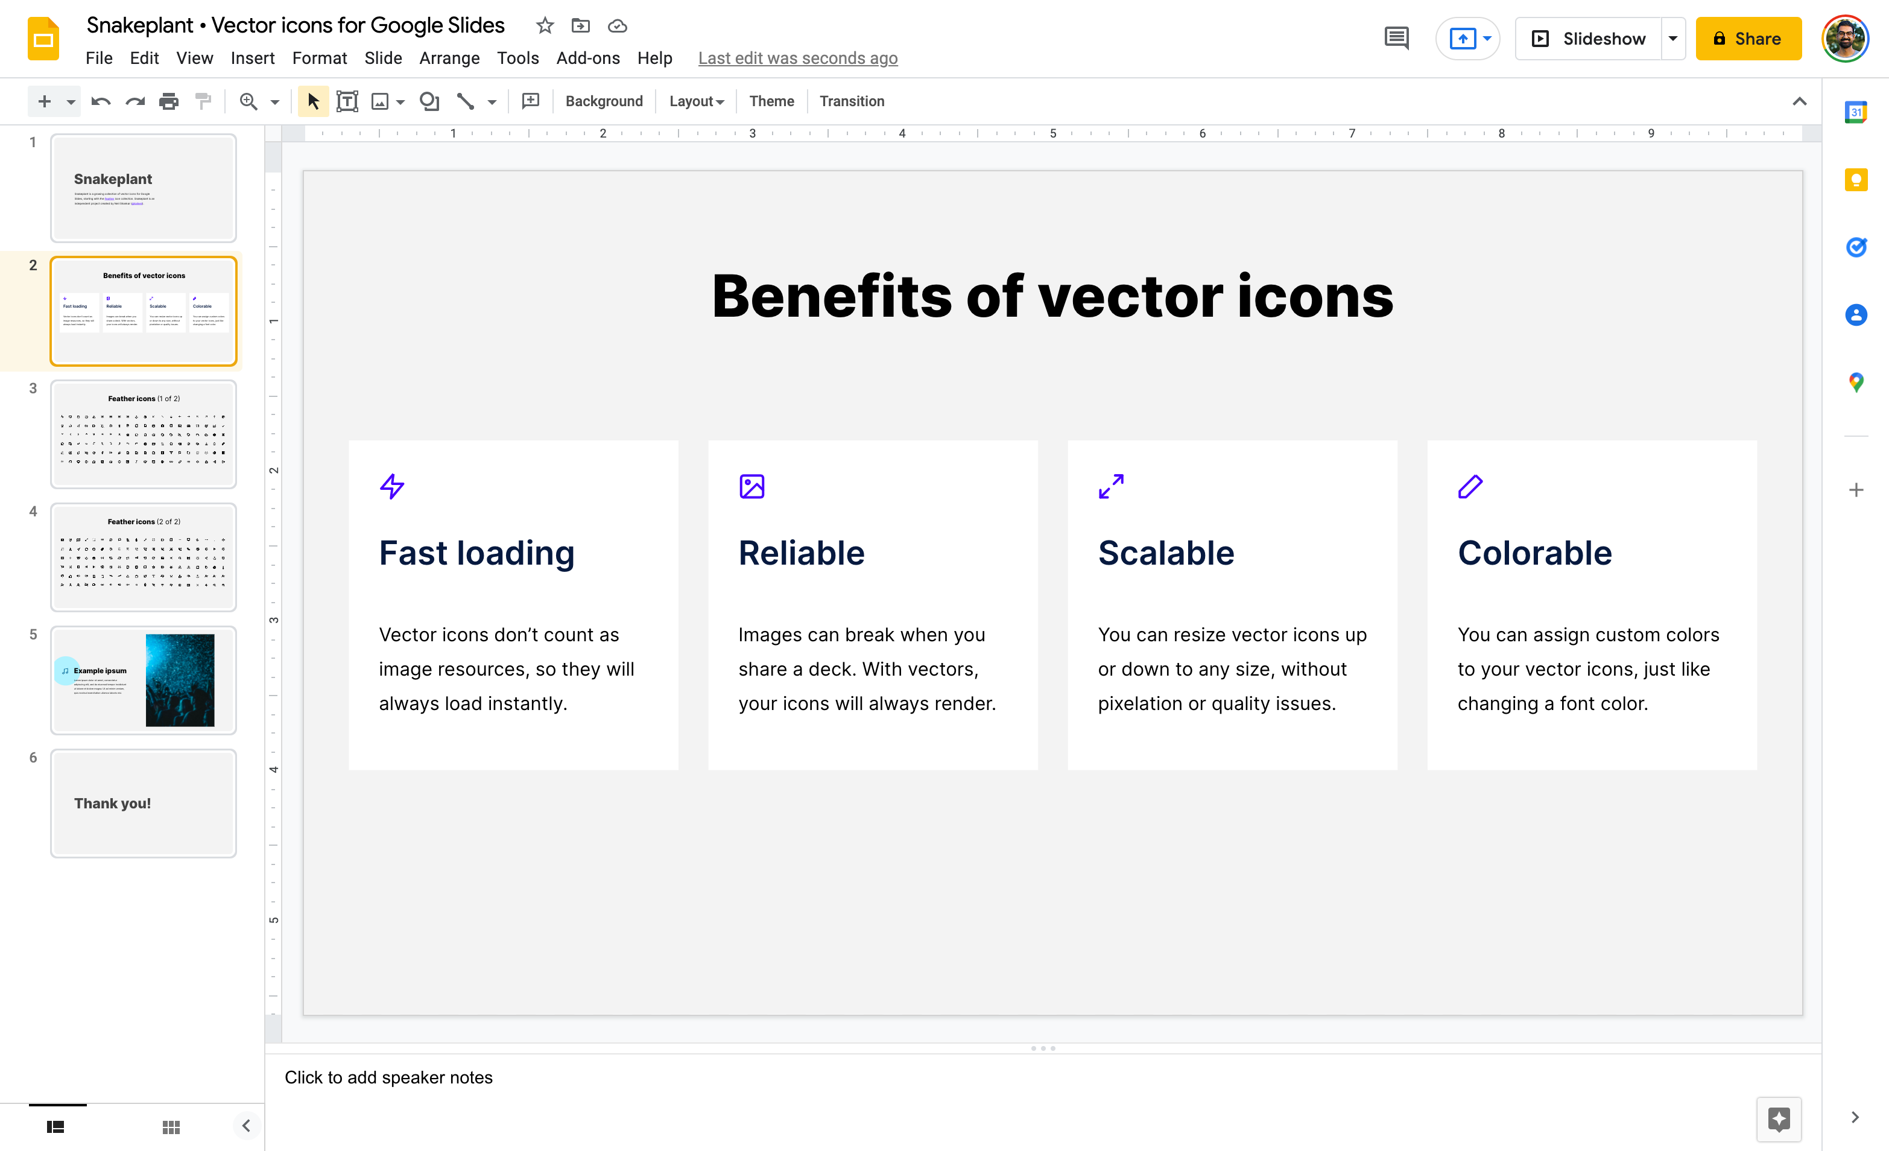
Task: Open comment history icon
Action: (x=1396, y=39)
